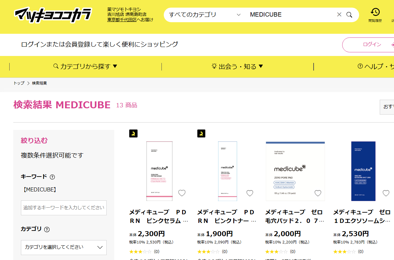The image size is (394, 260).
Task: Click the 複数条件選択可能です note
Action: [52, 155]
